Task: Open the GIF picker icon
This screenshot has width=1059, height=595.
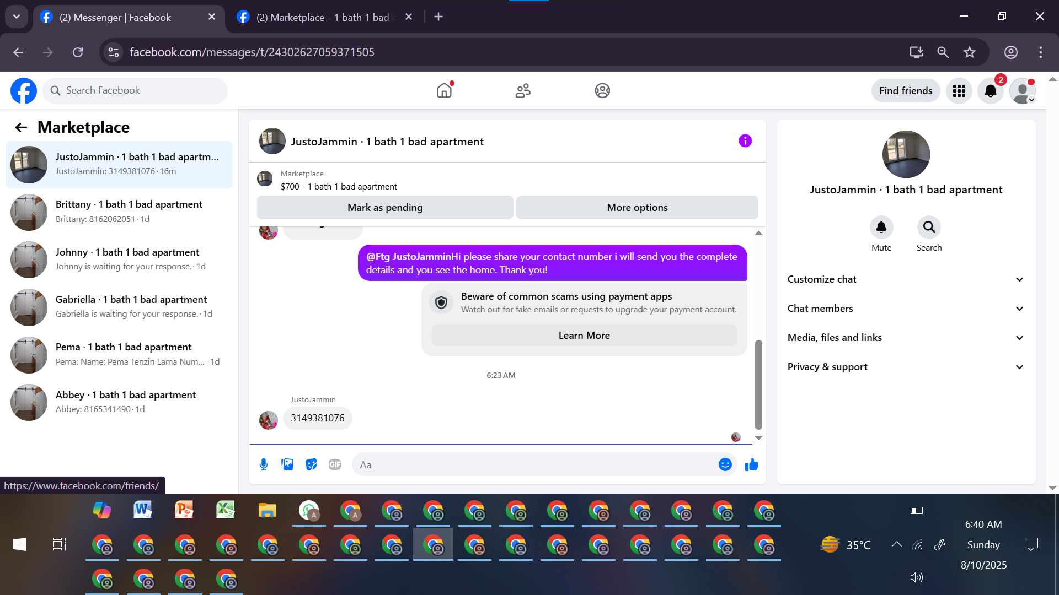Action: [335, 464]
